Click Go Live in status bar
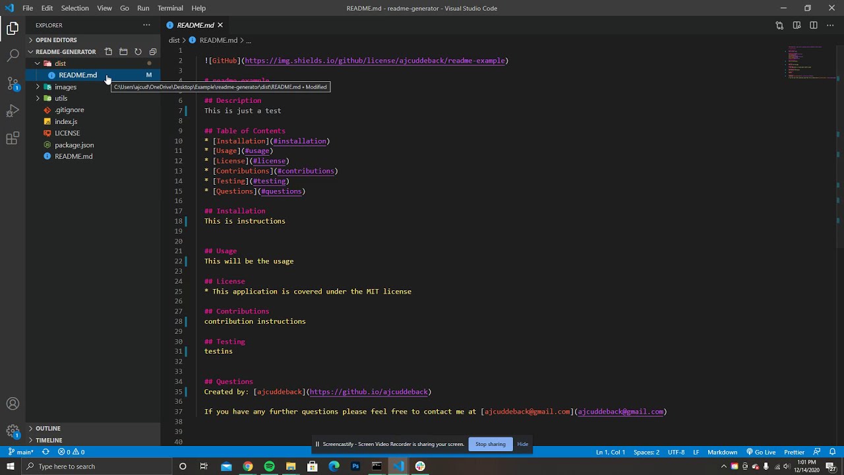The height and width of the screenshot is (475, 844). [x=761, y=452]
